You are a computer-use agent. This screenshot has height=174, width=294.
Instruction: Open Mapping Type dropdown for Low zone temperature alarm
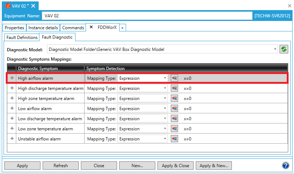coord(165,129)
